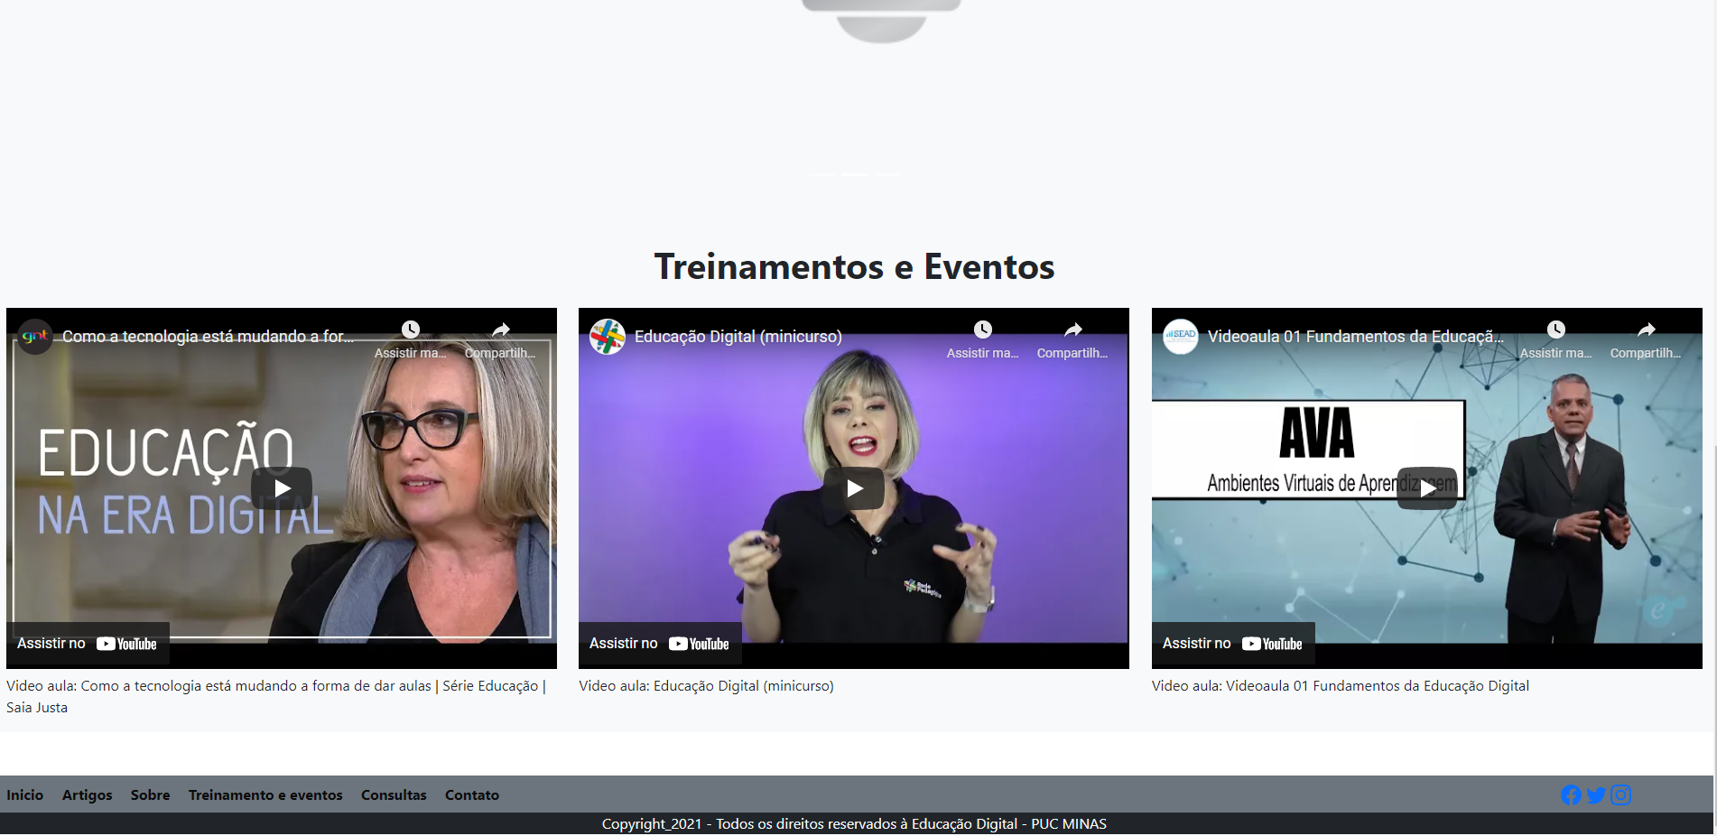This screenshot has width=1717, height=836.
Task: Open Instagram icon in footer
Action: click(1621, 795)
